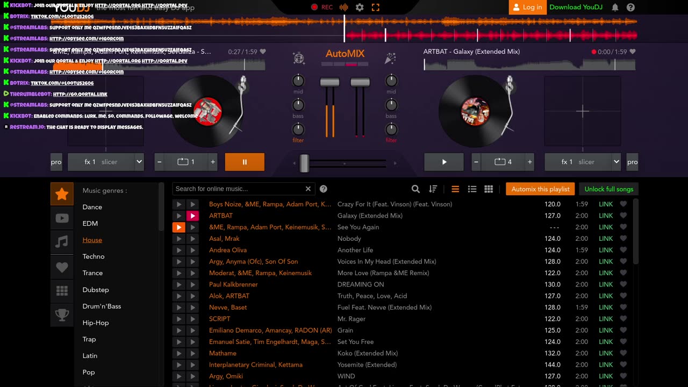This screenshot has width=688, height=387.
Task: Open the trophy tab in sidebar
Action: pos(62,315)
